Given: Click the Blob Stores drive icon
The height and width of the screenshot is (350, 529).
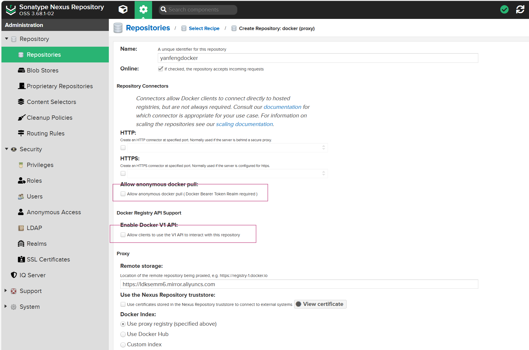Looking at the screenshot, I should point(21,70).
